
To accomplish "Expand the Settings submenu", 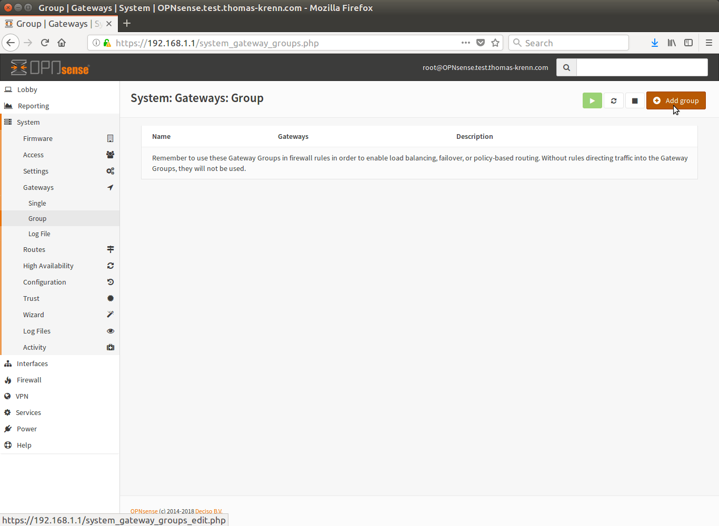I will pos(36,171).
